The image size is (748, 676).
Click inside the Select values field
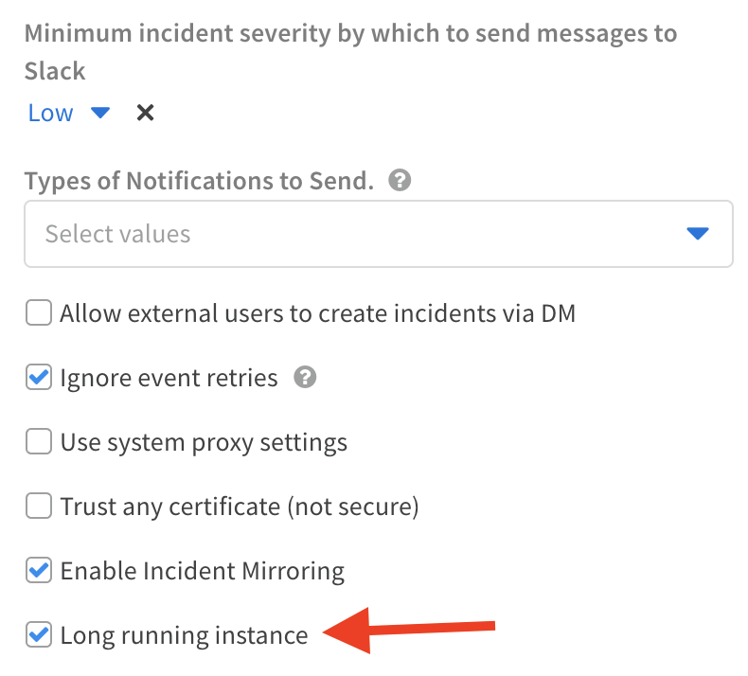[x=331, y=234]
